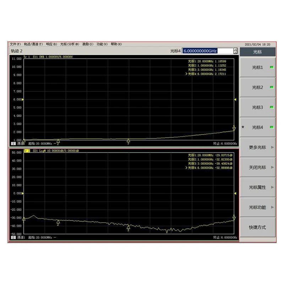
Task: Toggle 光标1 marker on or off
Action: point(257,67)
